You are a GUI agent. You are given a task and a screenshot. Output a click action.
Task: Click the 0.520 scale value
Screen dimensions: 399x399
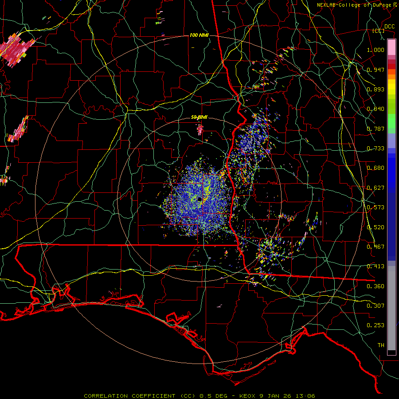[x=376, y=227]
